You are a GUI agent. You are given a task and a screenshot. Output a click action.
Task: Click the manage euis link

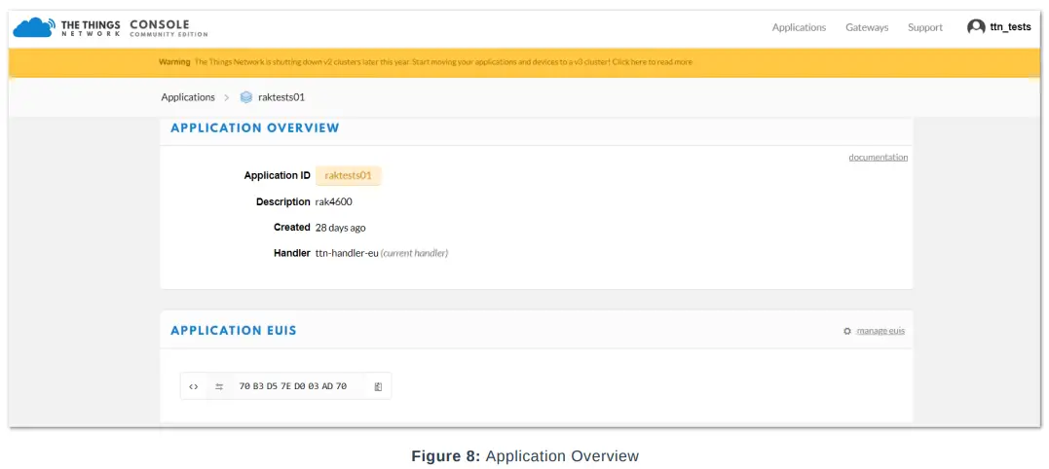point(880,331)
